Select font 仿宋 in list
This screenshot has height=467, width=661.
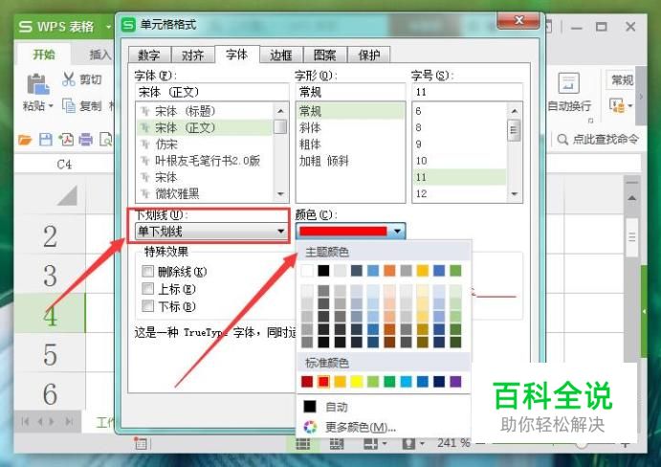click(x=205, y=145)
